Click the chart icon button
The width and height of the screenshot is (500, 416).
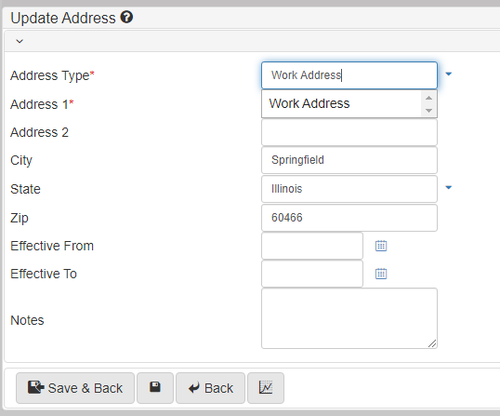click(x=266, y=388)
